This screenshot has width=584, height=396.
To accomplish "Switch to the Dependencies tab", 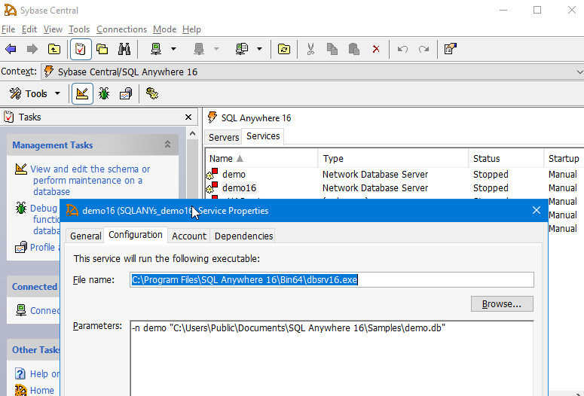I will tap(243, 236).
